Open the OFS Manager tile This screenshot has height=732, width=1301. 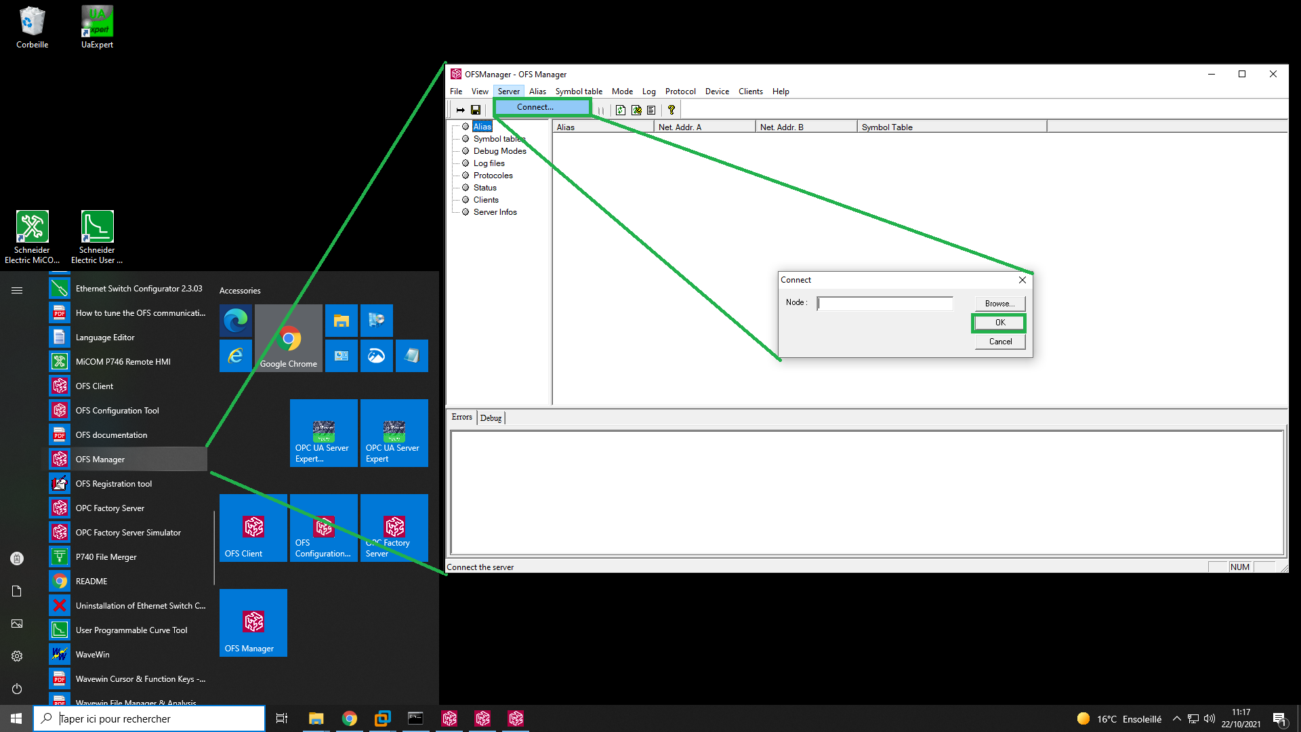tap(253, 623)
